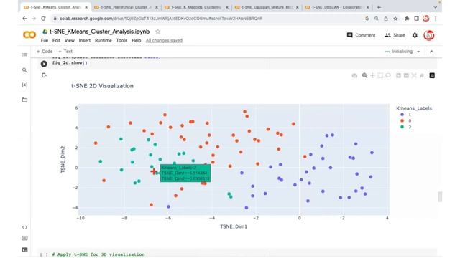Click the TSNE_Dim1 x-axis label
This screenshot has width=460, height=258.
point(234,226)
